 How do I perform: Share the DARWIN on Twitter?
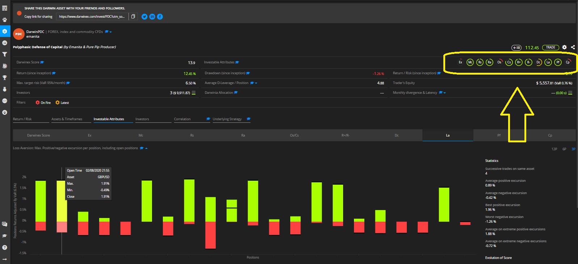144,17
